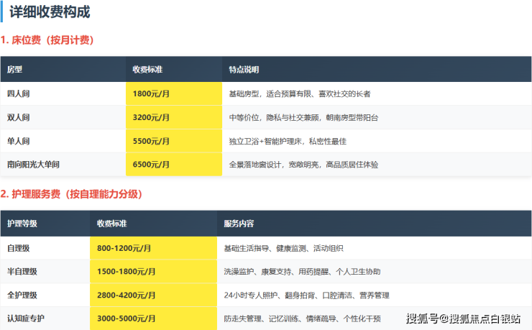This screenshot has height=330, width=532.
Task: Select the 全护理级 care level cell
Action: click(22, 295)
